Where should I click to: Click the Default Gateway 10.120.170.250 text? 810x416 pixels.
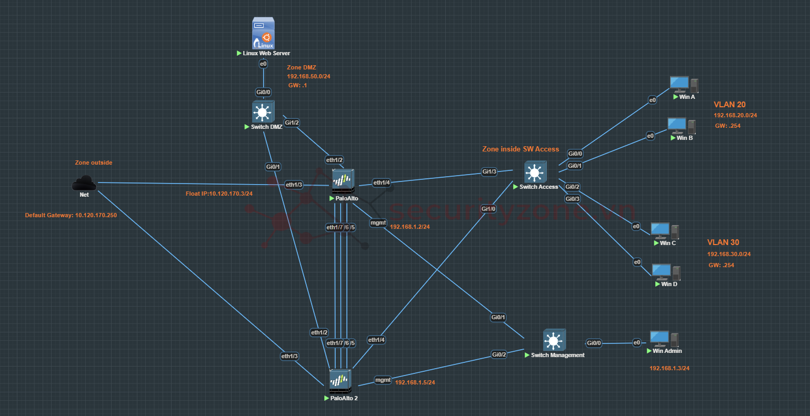click(71, 215)
